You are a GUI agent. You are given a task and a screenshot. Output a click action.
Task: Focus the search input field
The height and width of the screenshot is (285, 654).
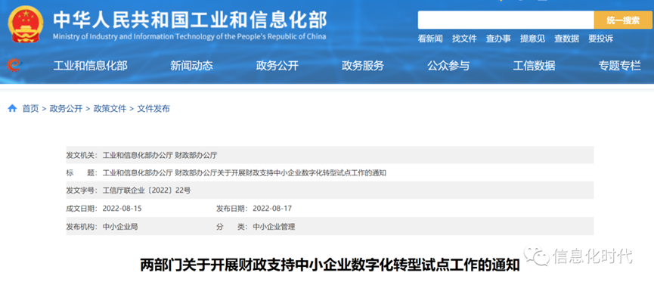click(506, 20)
